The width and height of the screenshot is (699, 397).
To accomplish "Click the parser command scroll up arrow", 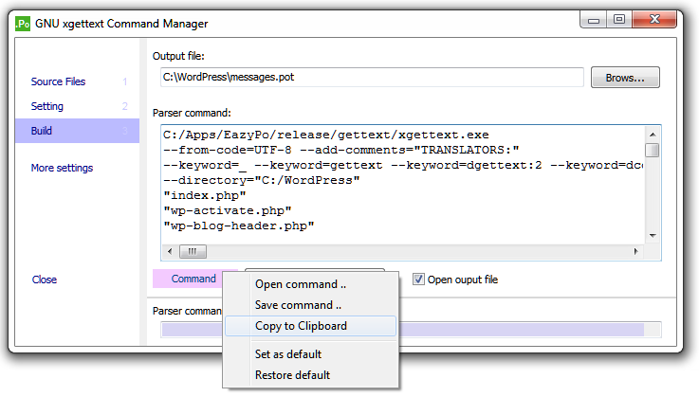I will pyautogui.click(x=653, y=135).
